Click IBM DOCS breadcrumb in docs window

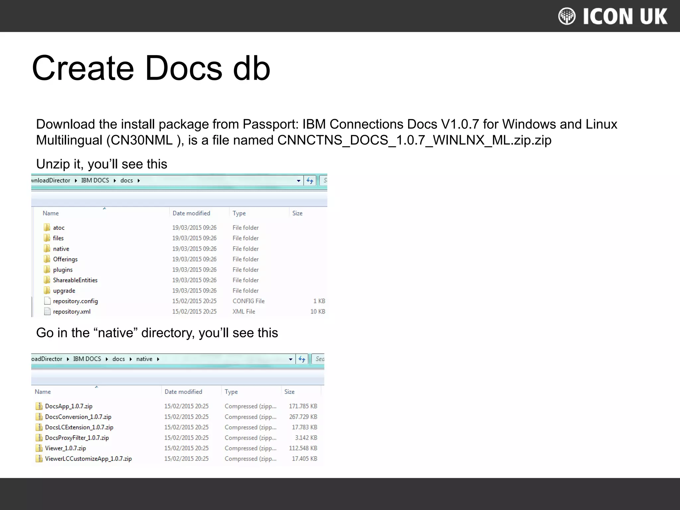95,180
